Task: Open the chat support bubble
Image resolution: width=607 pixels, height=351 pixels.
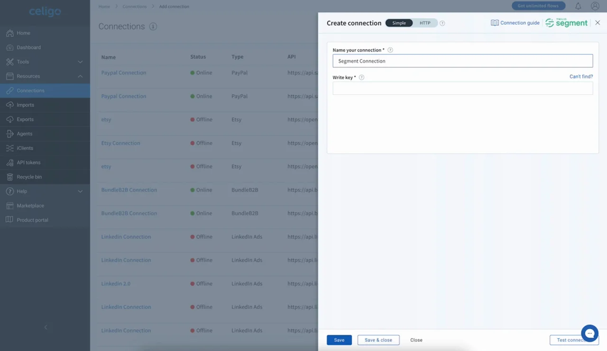Action: point(589,333)
